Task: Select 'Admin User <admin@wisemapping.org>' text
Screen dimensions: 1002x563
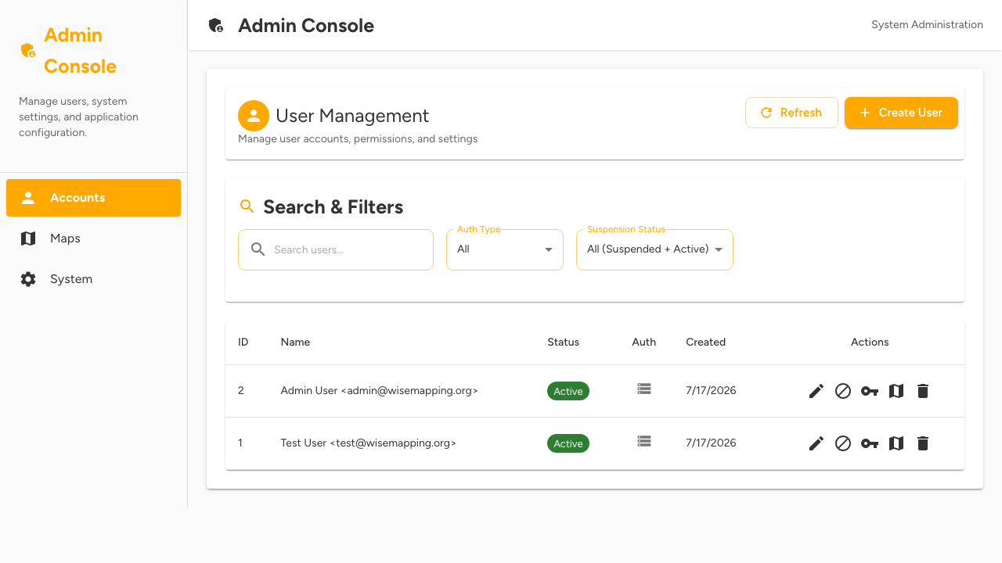Action: tap(379, 390)
